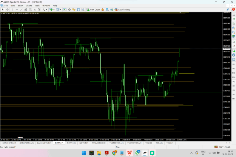Open the Help menu

point(55,6)
